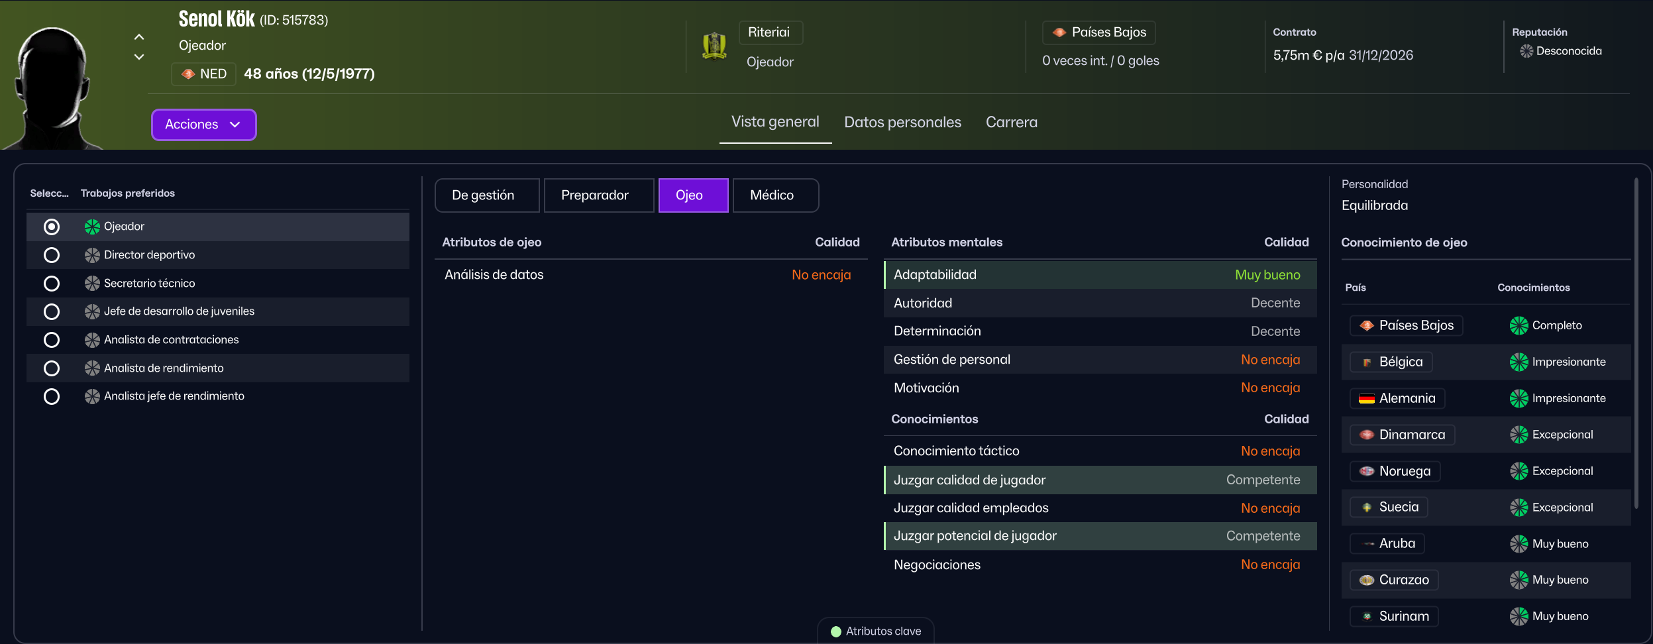Open Curazao in scouting knowledge list
Viewport: 1653px width, 644px height.
[1394, 580]
